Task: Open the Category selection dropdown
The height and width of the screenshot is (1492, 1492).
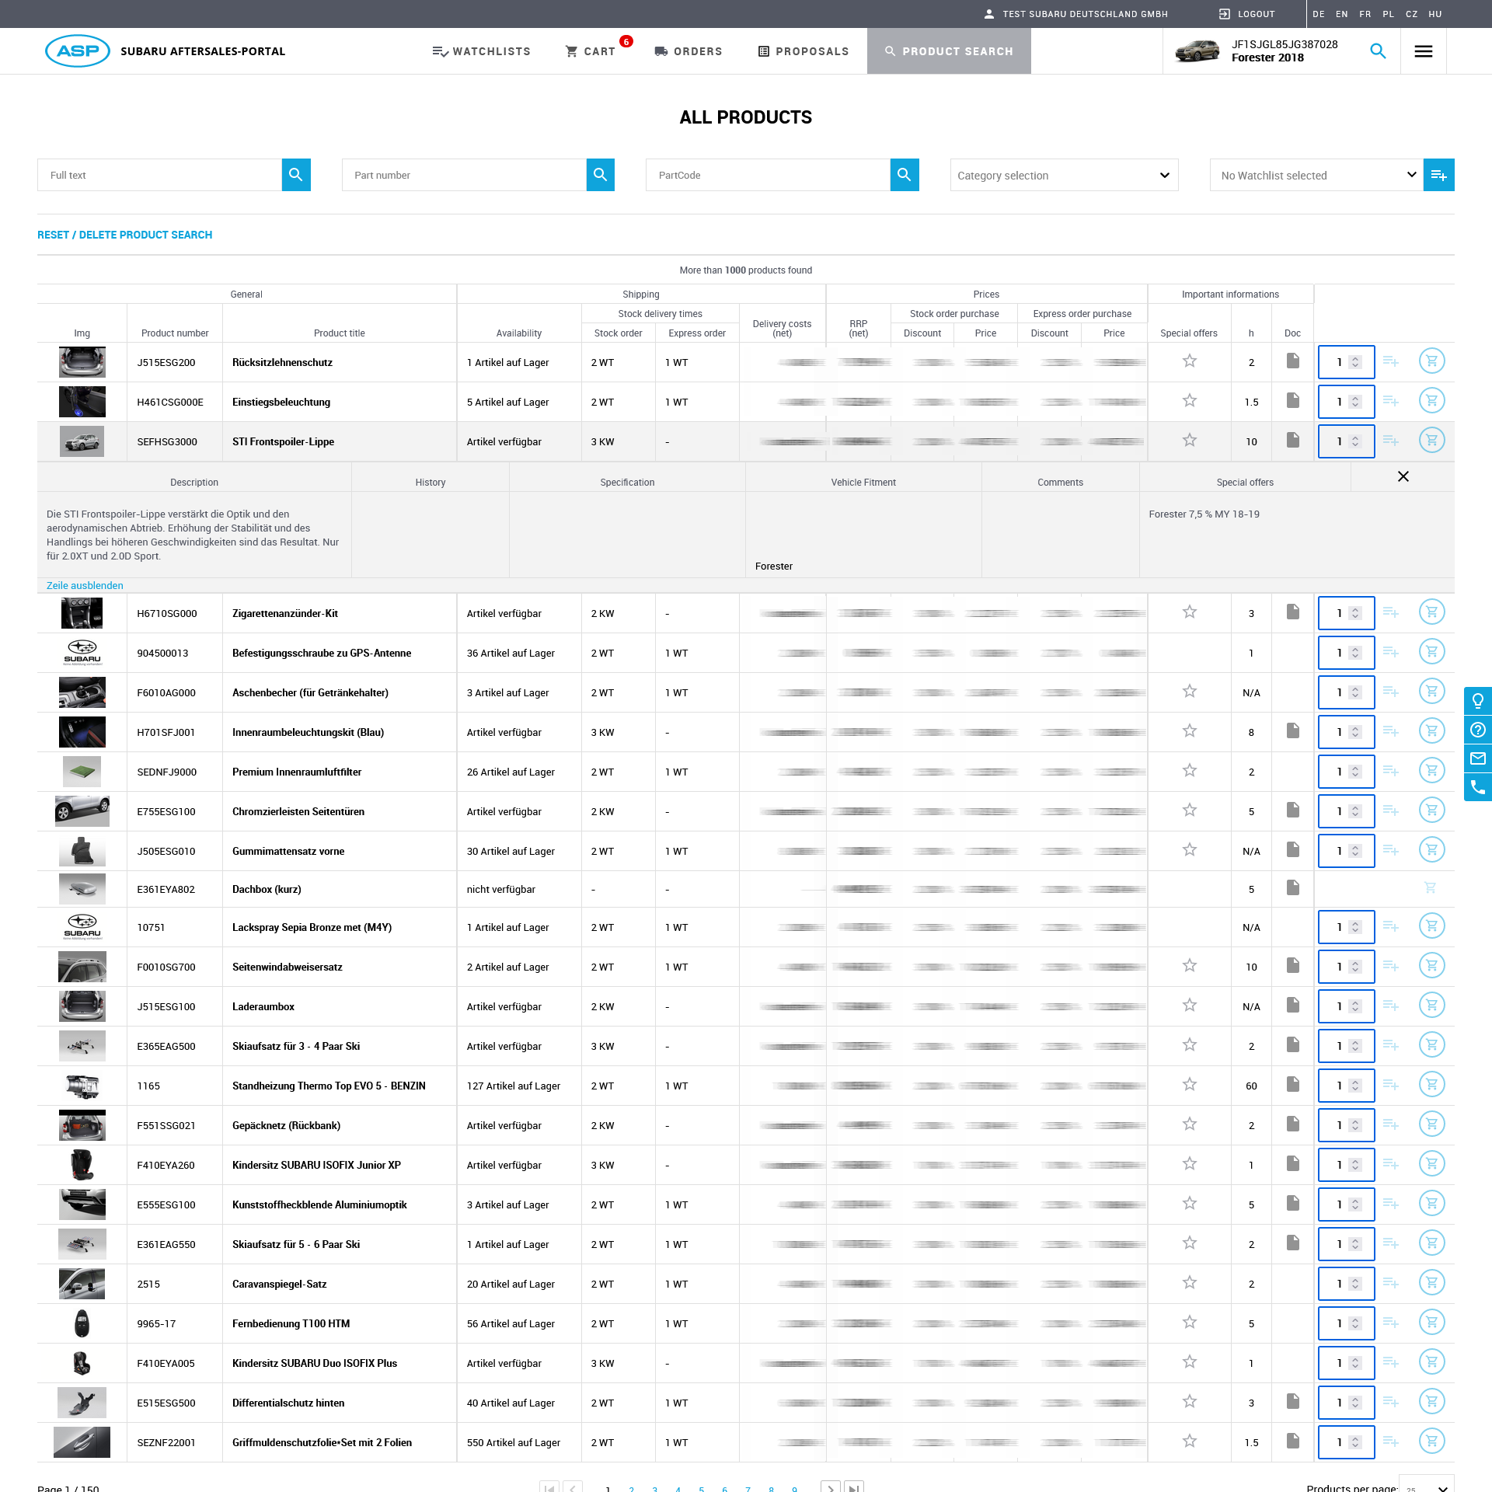Action: pos(1063,176)
